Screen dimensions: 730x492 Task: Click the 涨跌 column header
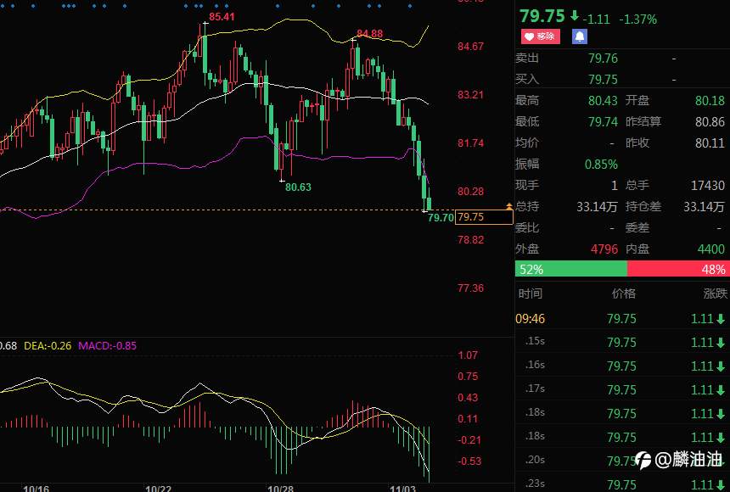[715, 294]
